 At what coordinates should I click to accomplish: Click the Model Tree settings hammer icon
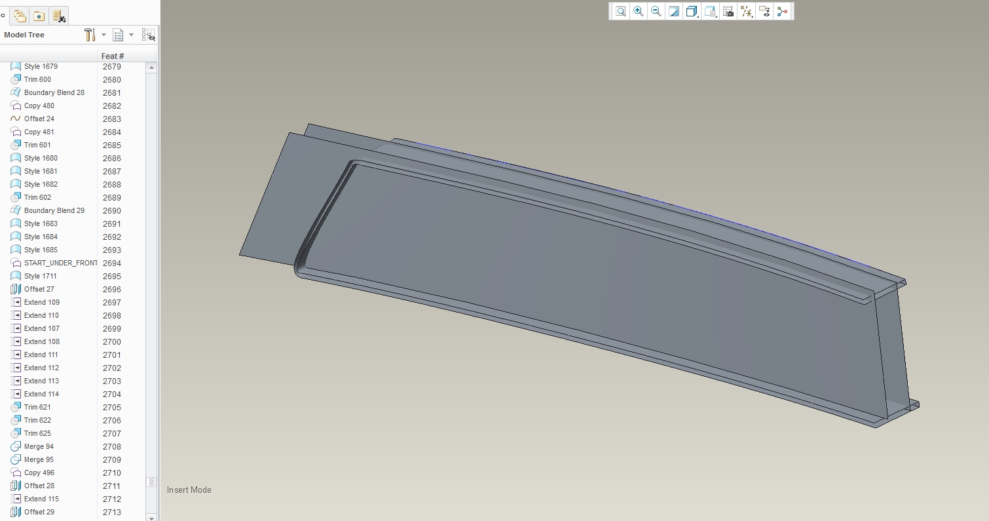click(90, 35)
